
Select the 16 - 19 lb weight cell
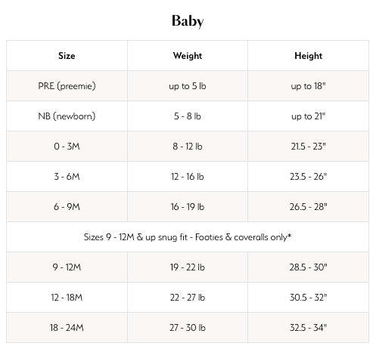[x=188, y=207]
